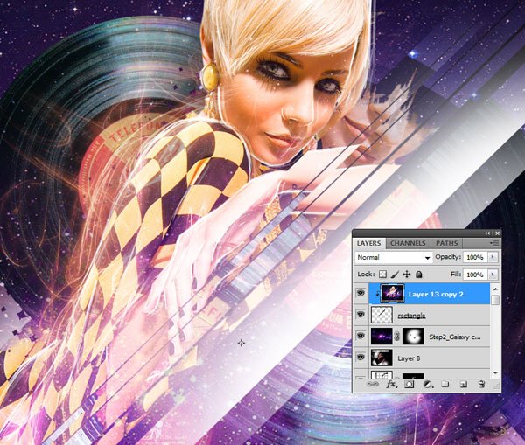Hide Layer 13 copy 2
The width and height of the screenshot is (525, 445).
point(360,294)
